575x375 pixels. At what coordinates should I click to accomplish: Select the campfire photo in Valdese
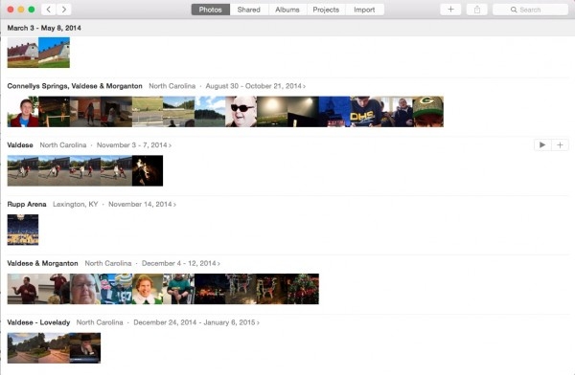coord(148,170)
